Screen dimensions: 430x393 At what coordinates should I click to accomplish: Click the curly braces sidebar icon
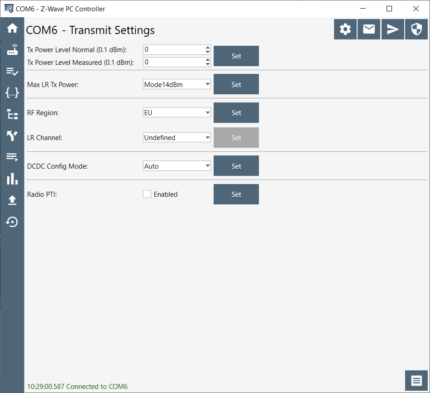pos(12,93)
